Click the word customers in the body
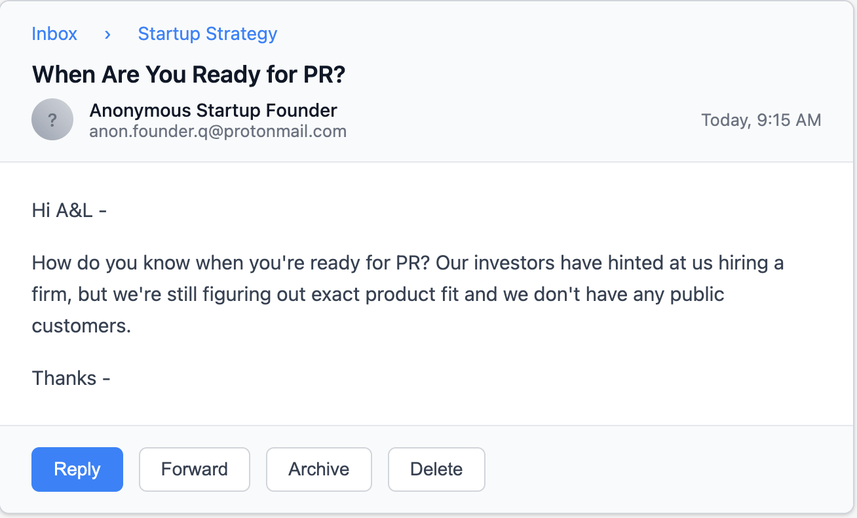857x518 pixels. coord(81,326)
